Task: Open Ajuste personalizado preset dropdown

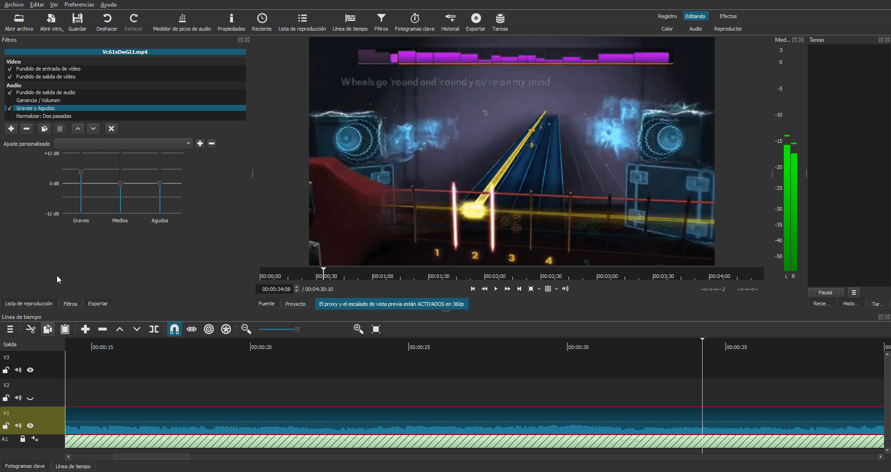Action: click(123, 143)
